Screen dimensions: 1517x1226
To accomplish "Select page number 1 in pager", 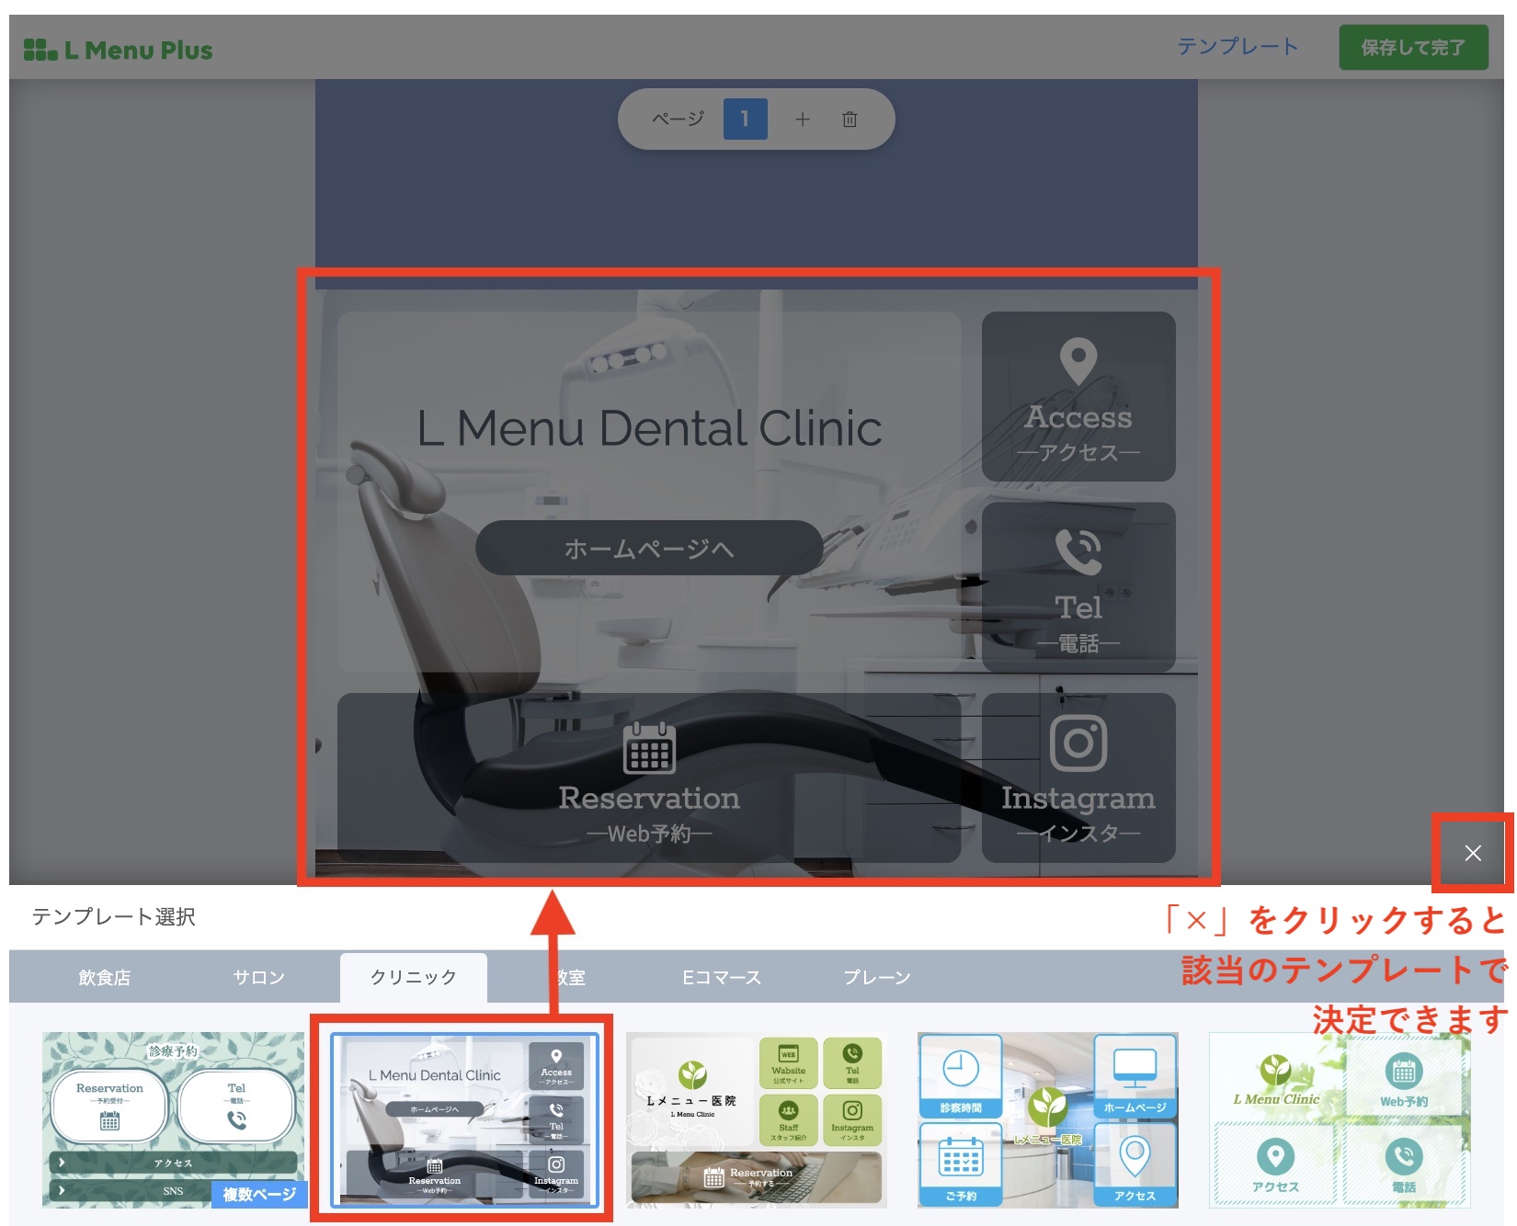I will pos(745,119).
